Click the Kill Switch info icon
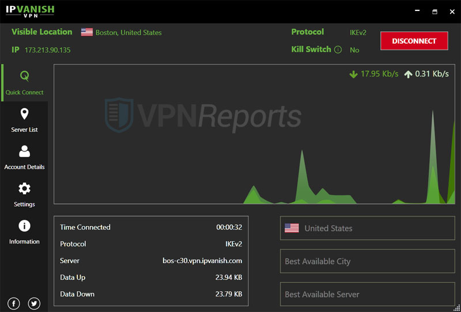This screenshot has height=312, width=461. tap(338, 50)
